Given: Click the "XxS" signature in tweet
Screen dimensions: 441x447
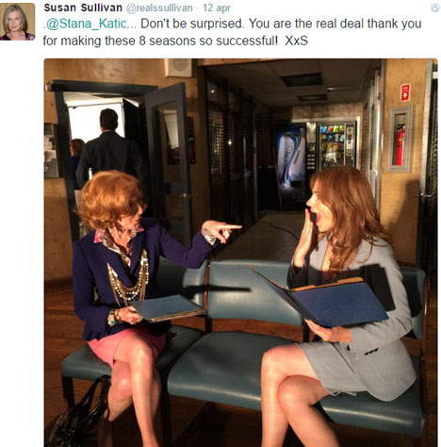Looking at the screenshot, I should click(x=296, y=41).
